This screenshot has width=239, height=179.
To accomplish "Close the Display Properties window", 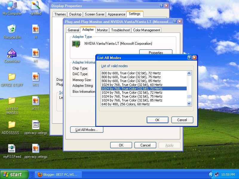I will 166,6.
